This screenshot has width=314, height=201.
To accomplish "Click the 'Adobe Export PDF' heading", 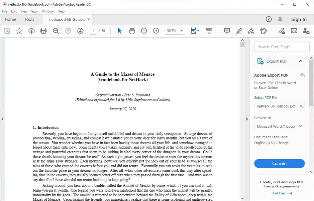I will pos(271,75).
